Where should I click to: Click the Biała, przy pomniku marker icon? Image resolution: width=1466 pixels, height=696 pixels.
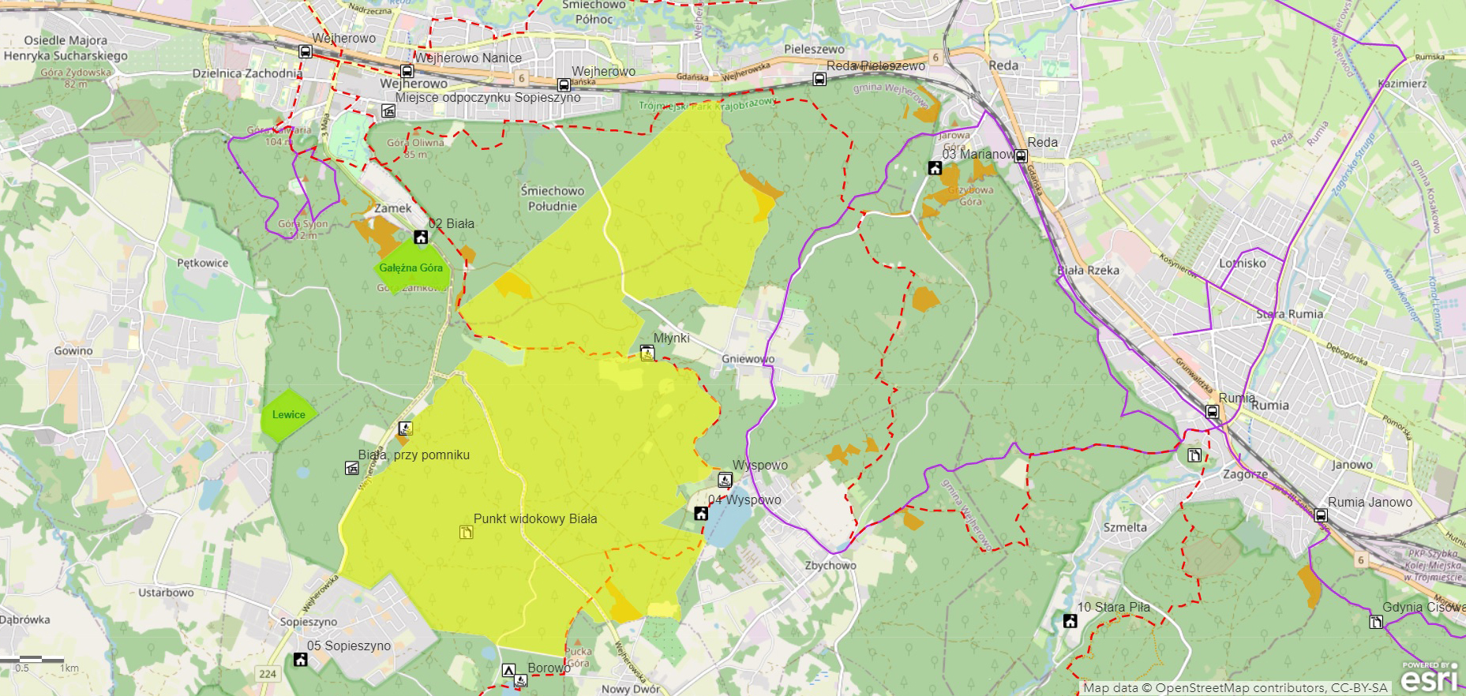[x=352, y=469]
